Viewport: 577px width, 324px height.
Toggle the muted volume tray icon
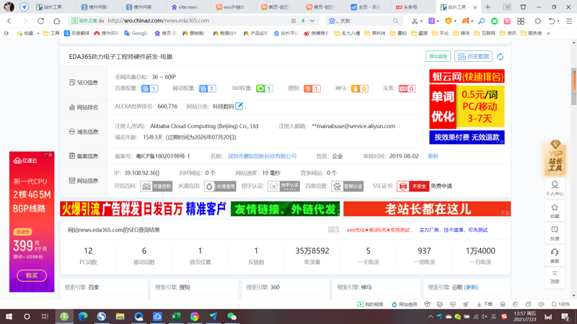tap(485, 317)
